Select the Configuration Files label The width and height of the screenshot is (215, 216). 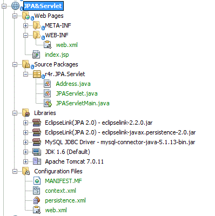point(58,171)
